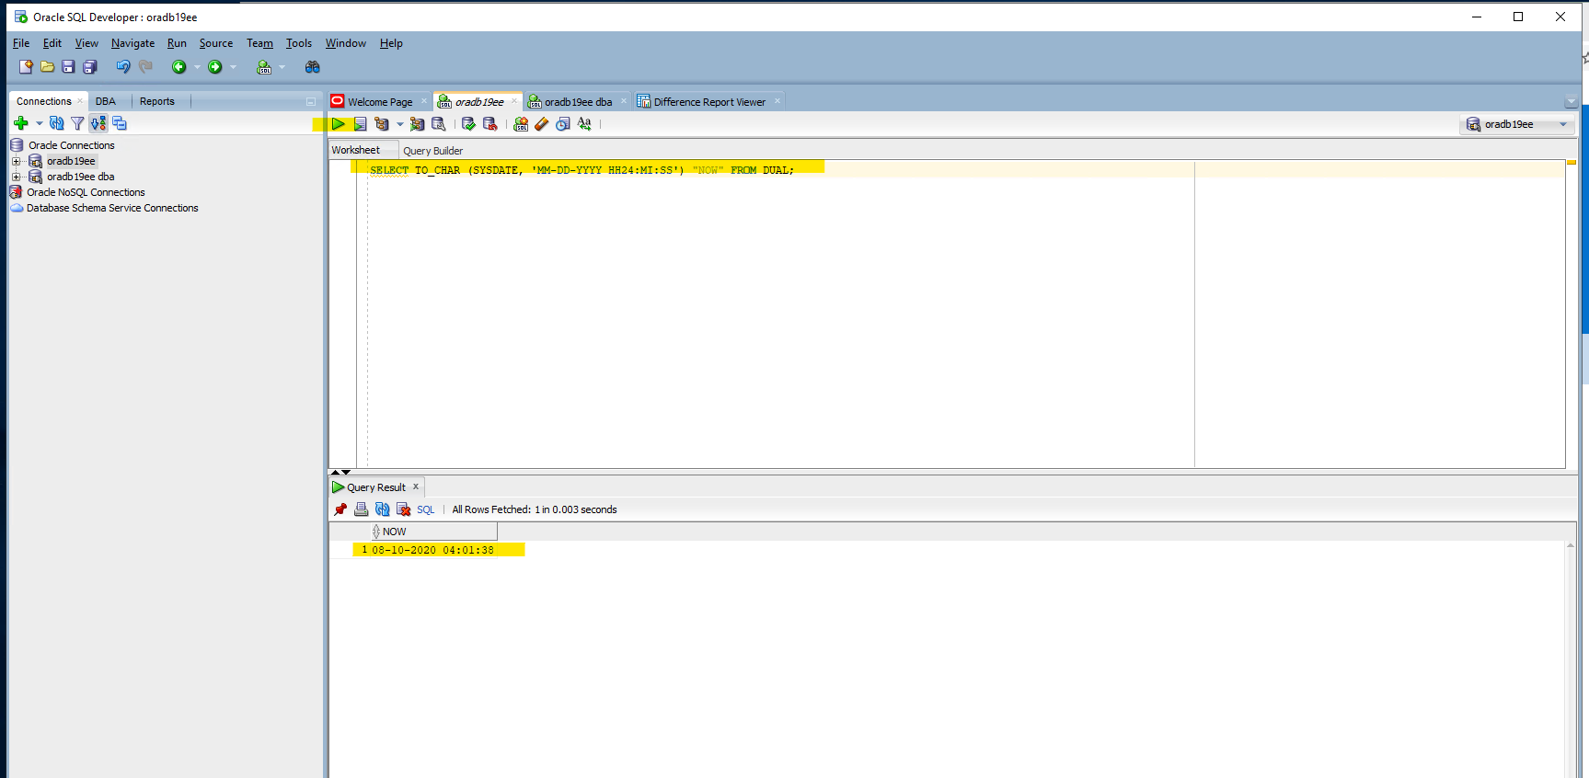Apply filter in Connections panel

(x=77, y=123)
